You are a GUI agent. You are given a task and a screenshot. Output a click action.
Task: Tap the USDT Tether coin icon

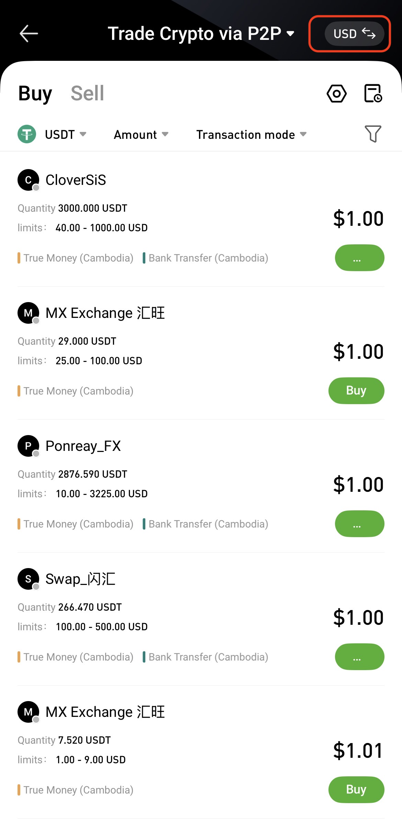27,134
